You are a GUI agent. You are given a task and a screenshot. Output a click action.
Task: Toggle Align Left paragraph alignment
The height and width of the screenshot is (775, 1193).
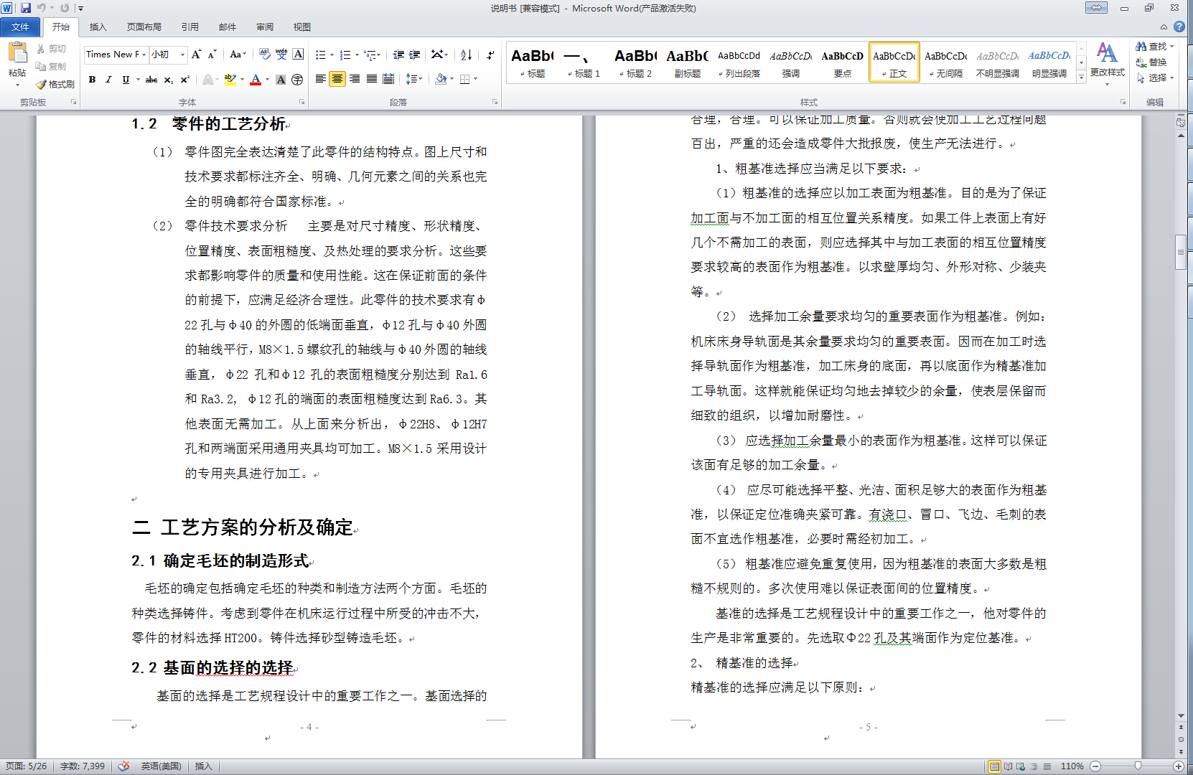[x=321, y=79]
